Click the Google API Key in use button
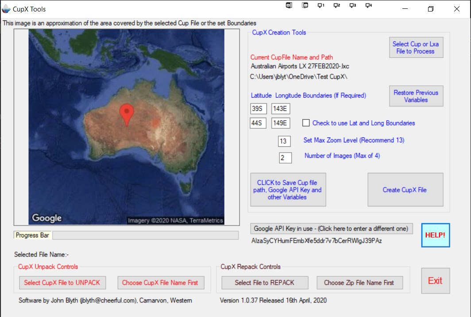The height and width of the screenshot is (317, 471). click(x=331, y=229)
